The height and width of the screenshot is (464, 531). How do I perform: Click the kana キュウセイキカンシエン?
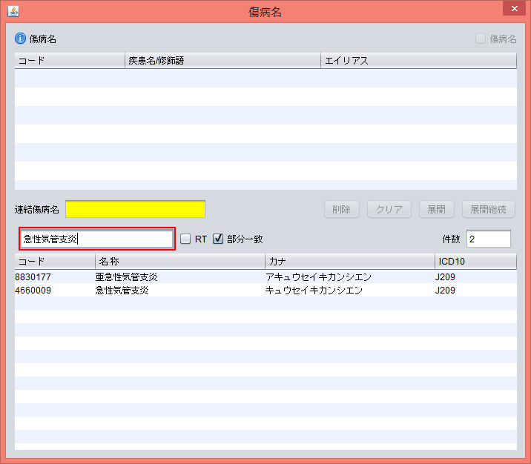tap(314, 290)
